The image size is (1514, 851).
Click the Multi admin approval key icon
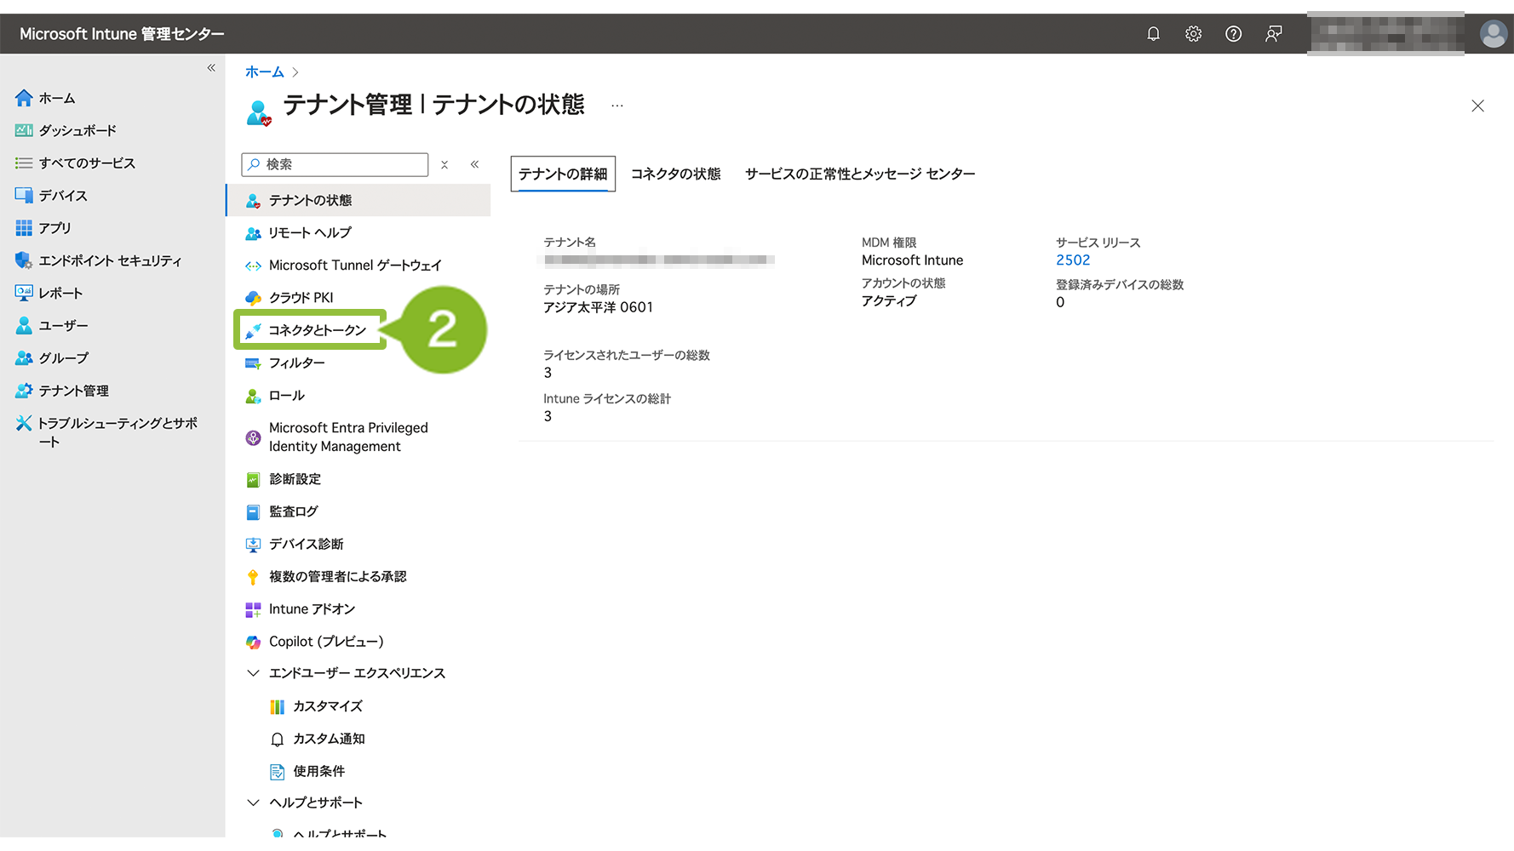253,577
